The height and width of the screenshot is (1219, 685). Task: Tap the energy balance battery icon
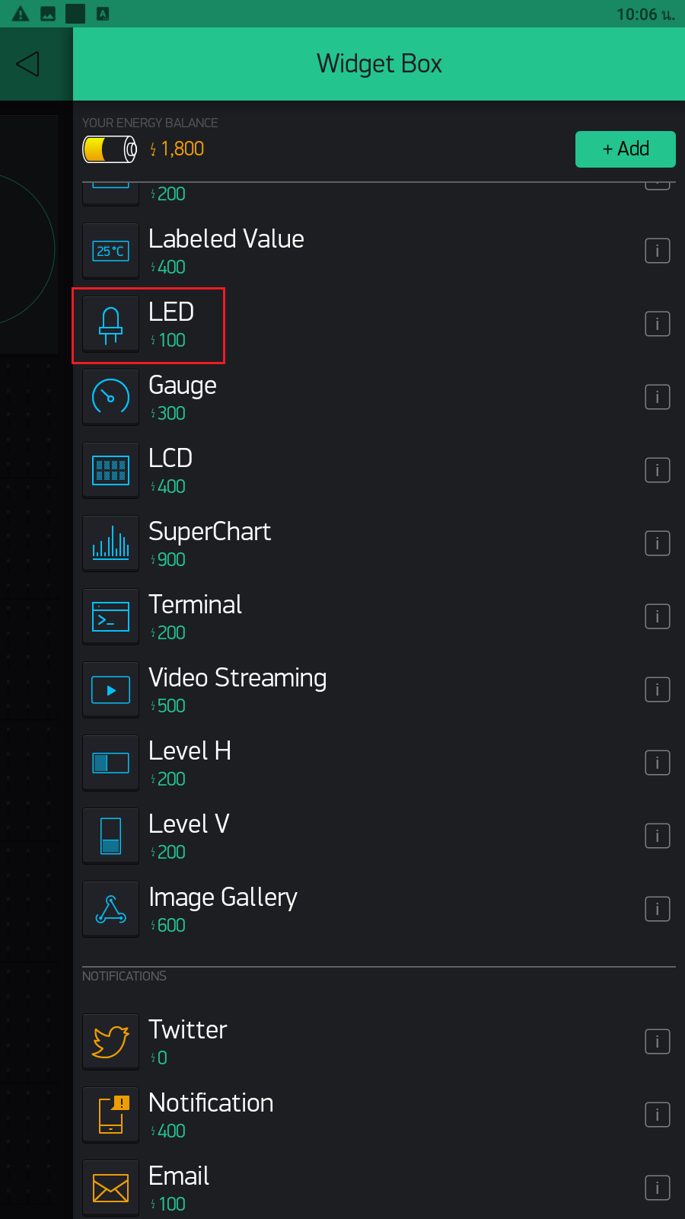pos(110,149)
